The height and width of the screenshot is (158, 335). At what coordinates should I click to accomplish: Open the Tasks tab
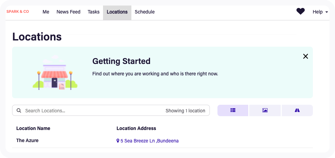[x=94, y=12]
